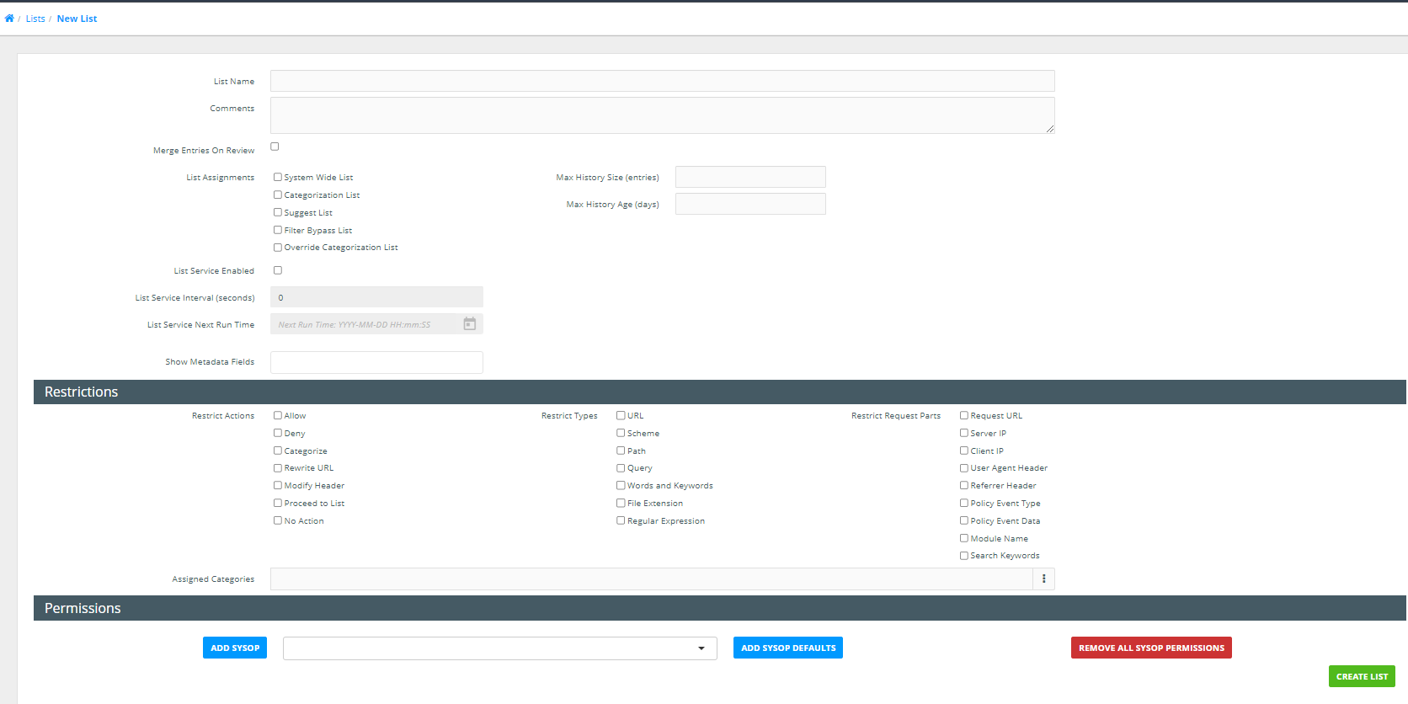Open calendar picker for Next Run Time
This screenshot has height=704, width=1408.
470,324
